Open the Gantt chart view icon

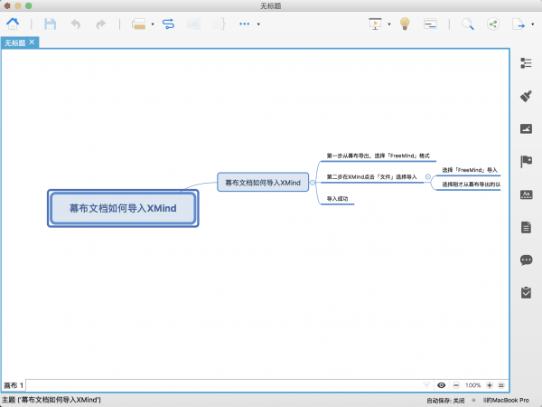click(430, 24)
